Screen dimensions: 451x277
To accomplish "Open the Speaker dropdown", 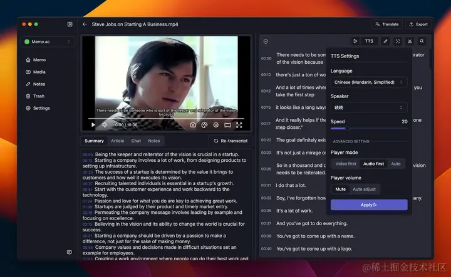I will (369, 108).
